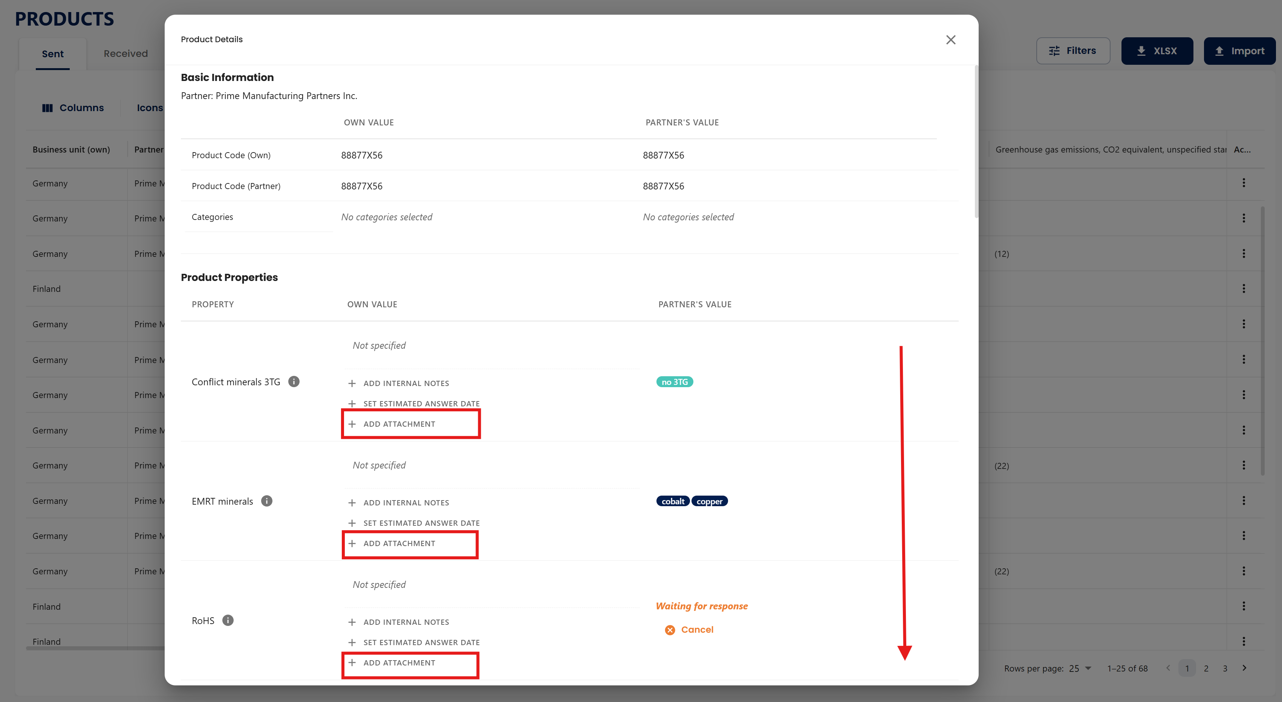Click info icon next to Conflict minerals 3TG
The image size is (1282, 702).
tap(294, 382)
